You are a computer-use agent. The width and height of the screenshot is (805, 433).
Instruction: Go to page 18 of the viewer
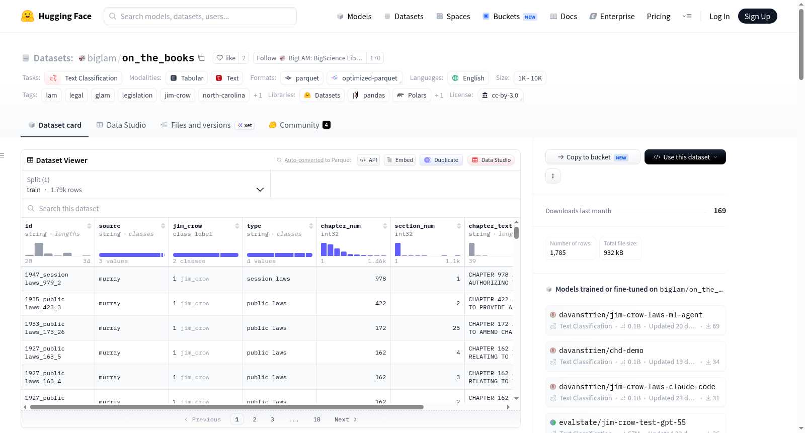pos(317,419)
